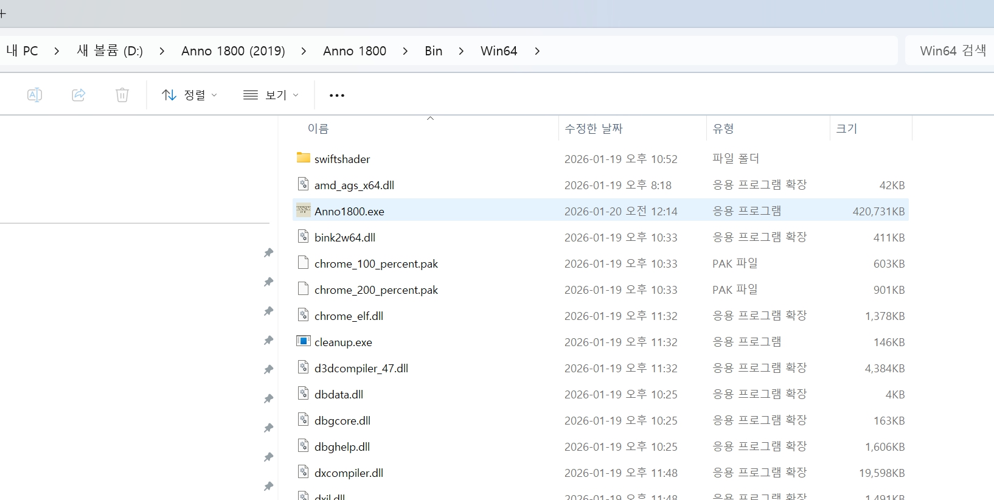Click the chrome_100_percent.pak file icon
The width and height of the screenshot is (994, 500).
(303, 263)
